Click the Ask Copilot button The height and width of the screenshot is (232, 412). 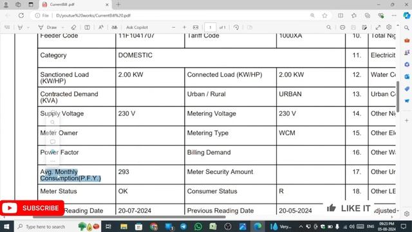[137, 27]
